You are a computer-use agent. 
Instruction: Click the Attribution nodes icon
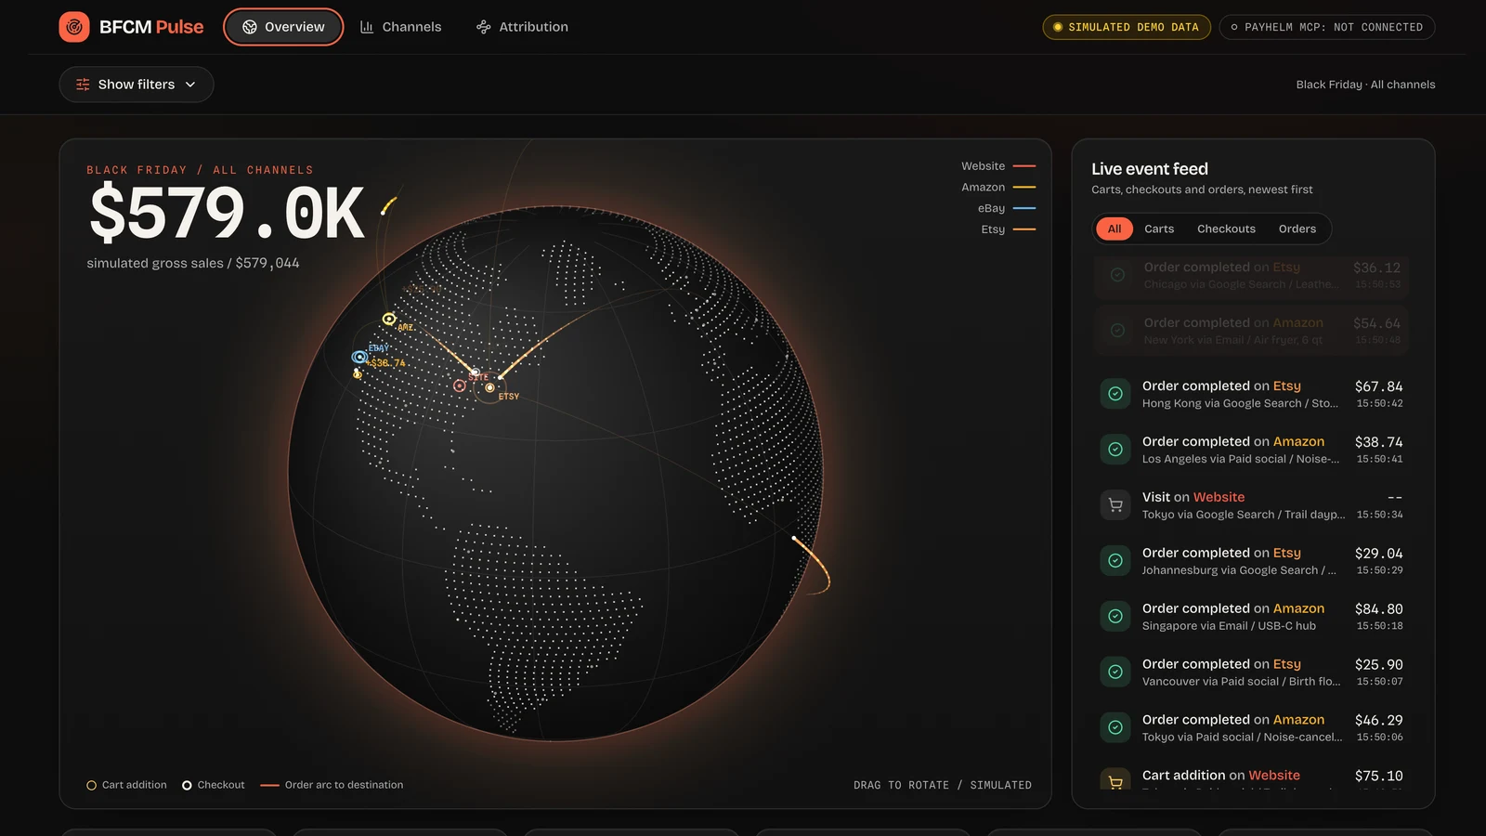484,27
